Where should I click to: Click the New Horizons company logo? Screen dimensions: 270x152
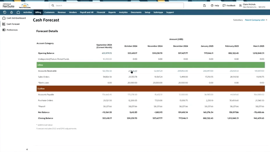coord(25,5)
